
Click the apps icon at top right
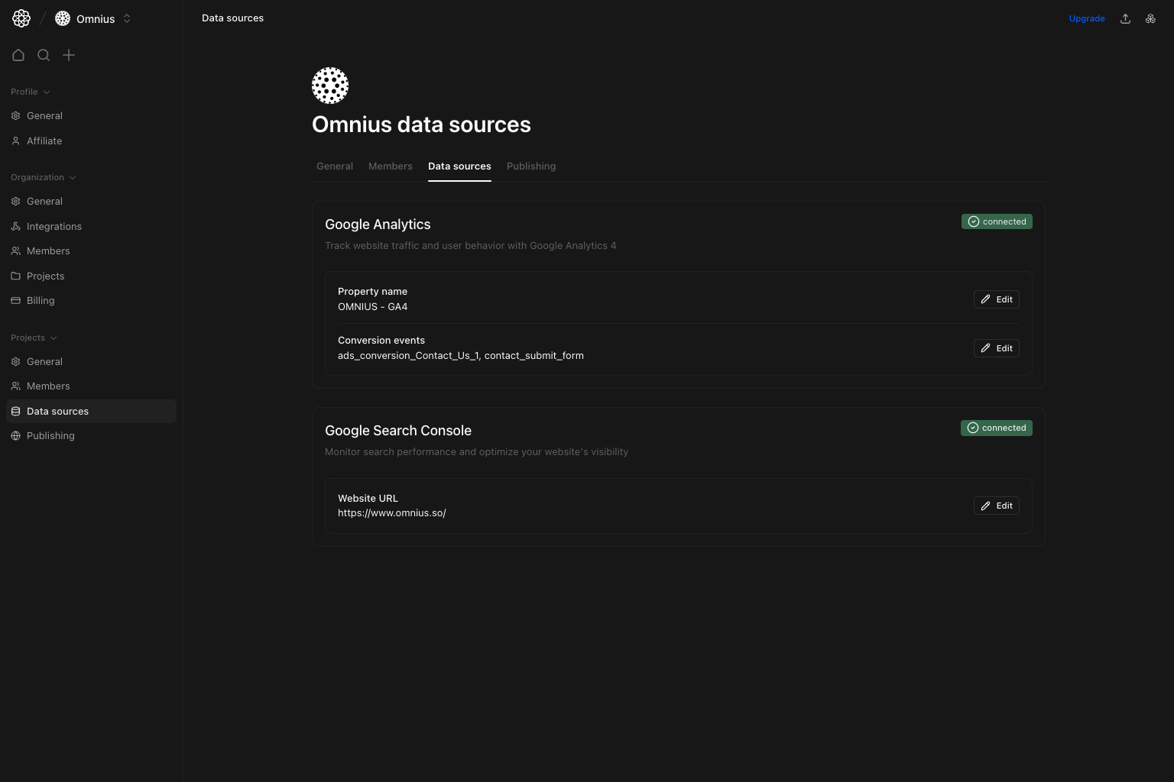click(1150, 18)
